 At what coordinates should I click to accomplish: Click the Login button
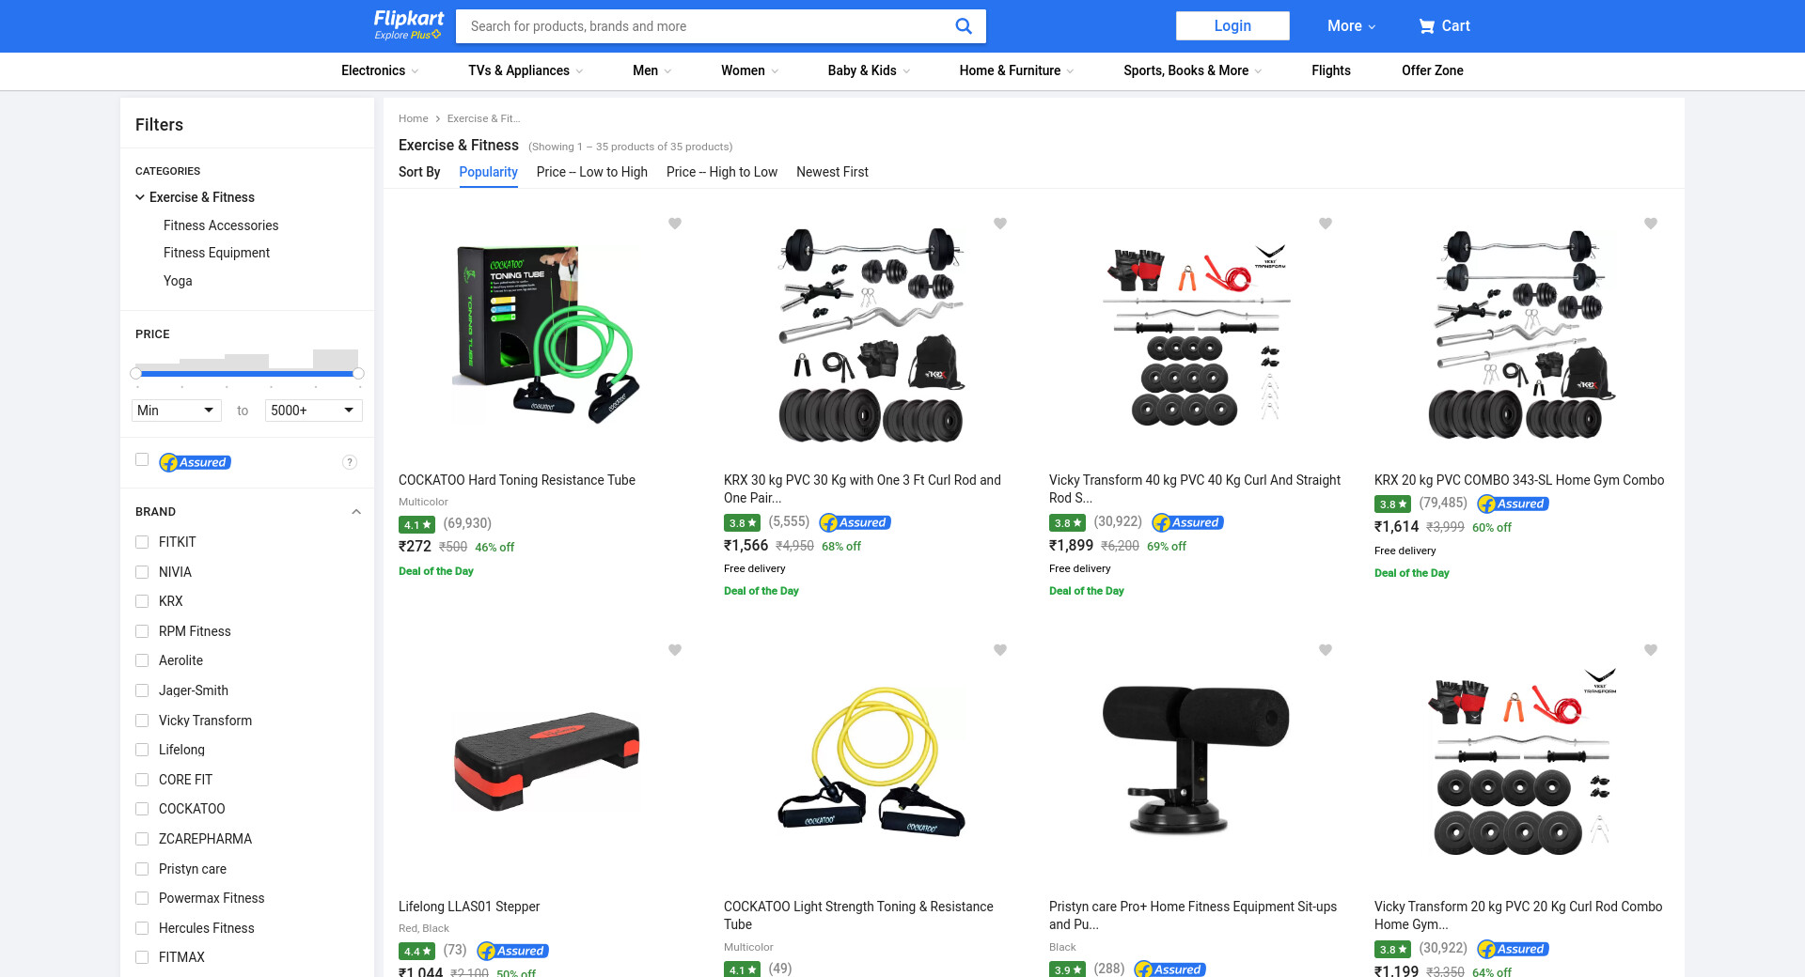[x=1232, y=26]
